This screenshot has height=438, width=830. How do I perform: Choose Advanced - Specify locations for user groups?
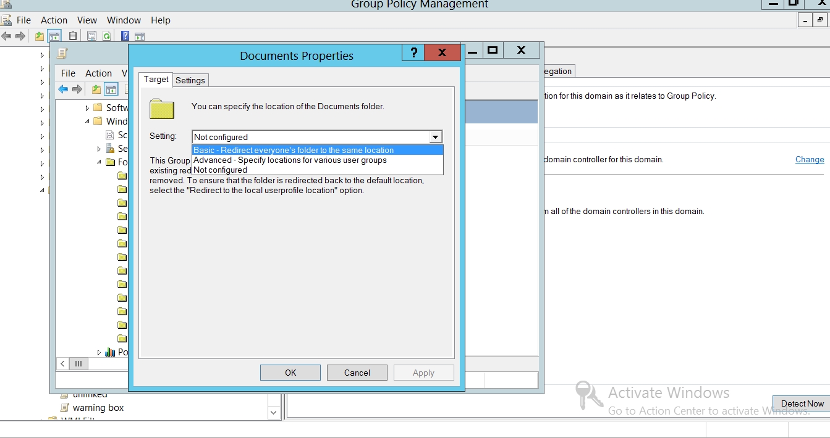point(290,160)
